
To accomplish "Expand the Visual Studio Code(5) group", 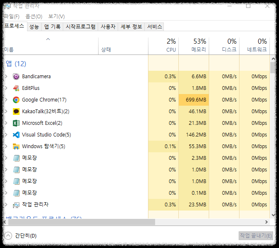I will tap(6, 135).
